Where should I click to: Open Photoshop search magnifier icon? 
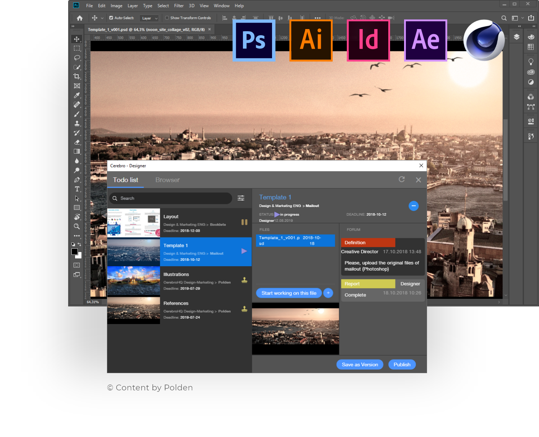click(504, 18)
